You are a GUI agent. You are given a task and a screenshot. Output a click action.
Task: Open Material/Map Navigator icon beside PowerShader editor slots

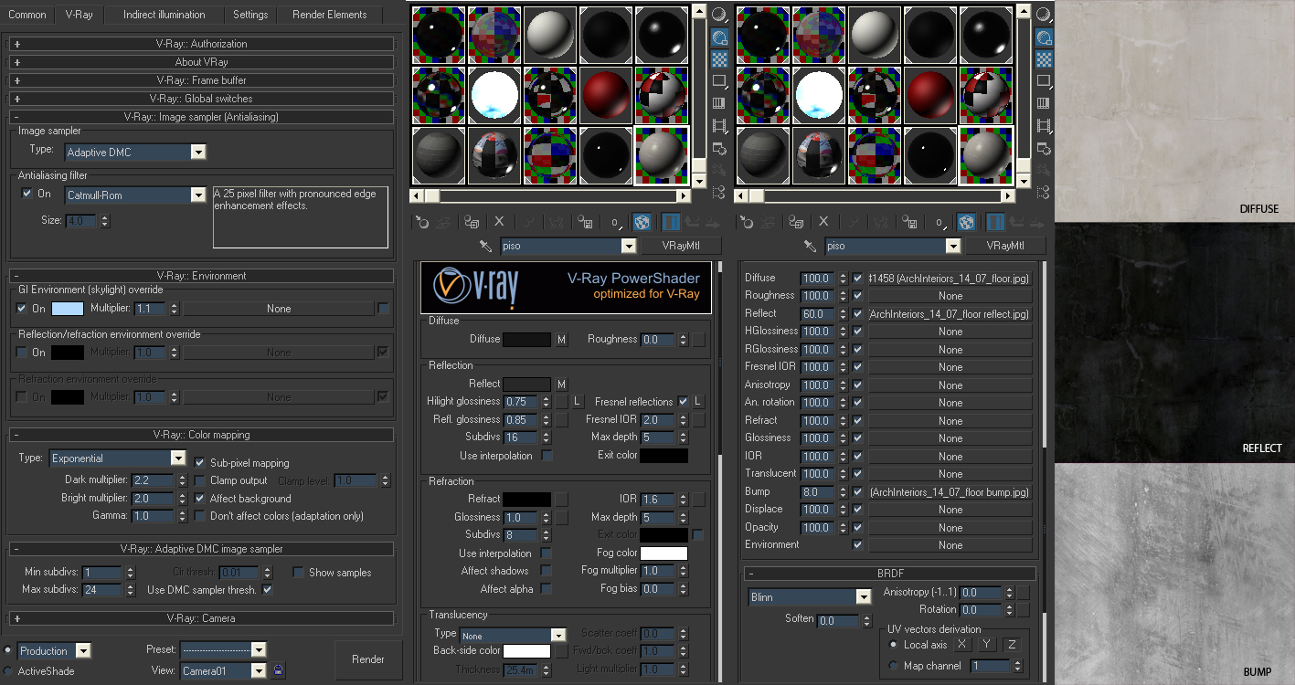[x=719, y=192]
